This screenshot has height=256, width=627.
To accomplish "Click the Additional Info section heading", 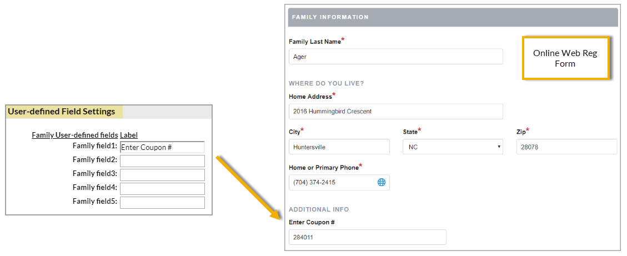I will [319, 209].
